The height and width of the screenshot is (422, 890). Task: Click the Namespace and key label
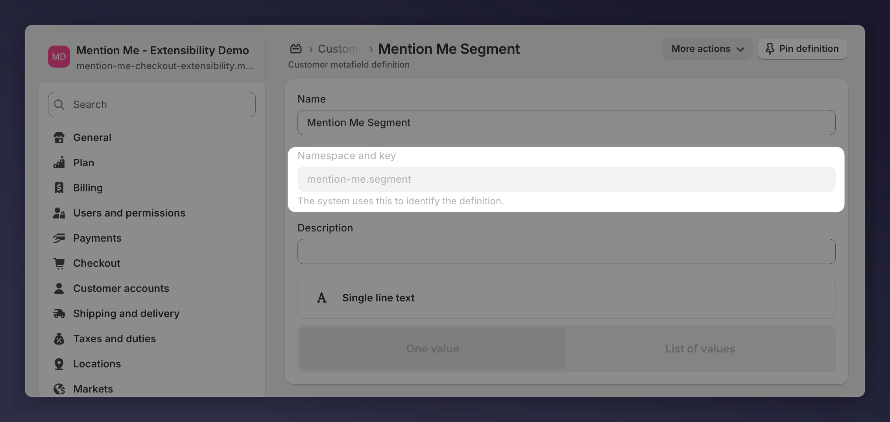(x=347, y=156)
